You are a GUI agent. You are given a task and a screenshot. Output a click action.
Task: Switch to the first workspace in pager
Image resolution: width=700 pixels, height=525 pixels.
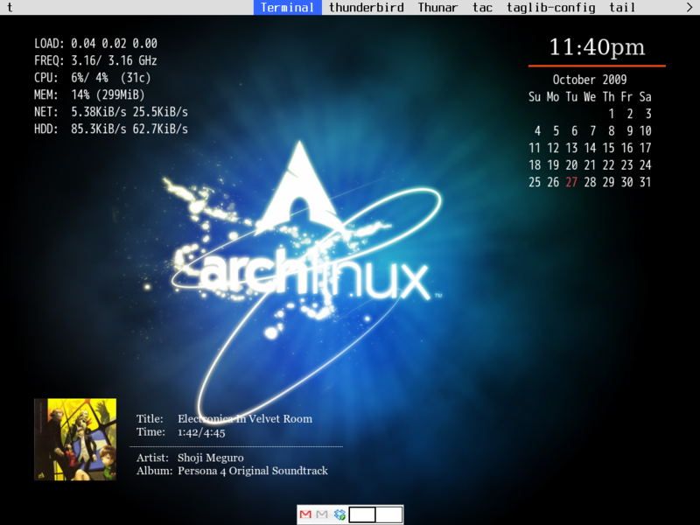tap(362, 514)
